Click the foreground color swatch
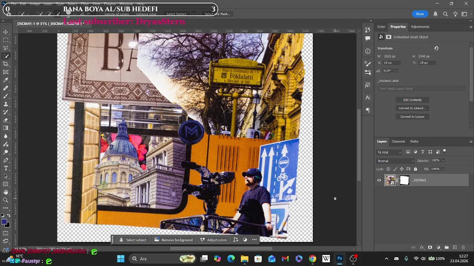474x266 pixels. [4, 222]
